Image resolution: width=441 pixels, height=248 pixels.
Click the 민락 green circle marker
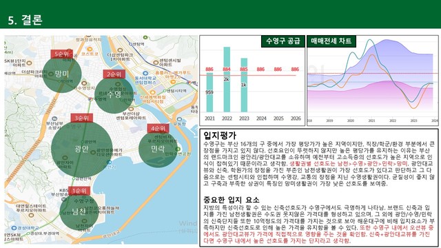[158, 149]
